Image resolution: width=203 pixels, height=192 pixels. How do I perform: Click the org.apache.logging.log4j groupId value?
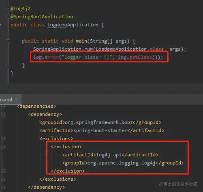pos(122,163)
